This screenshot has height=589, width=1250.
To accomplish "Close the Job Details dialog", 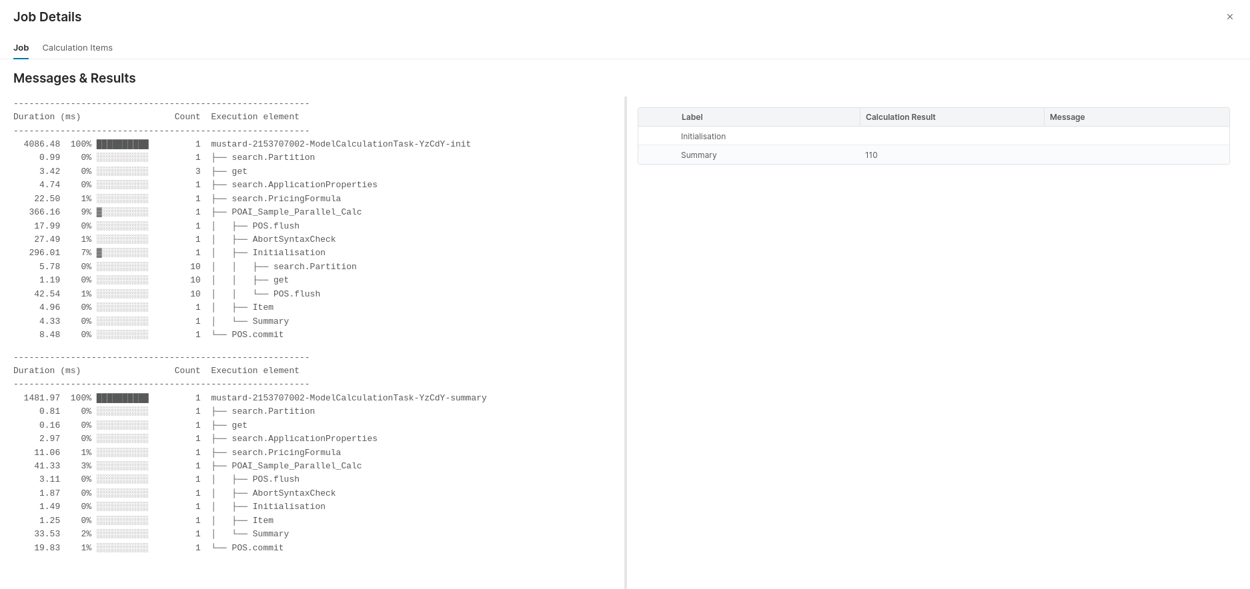I will pos(1229,17).
